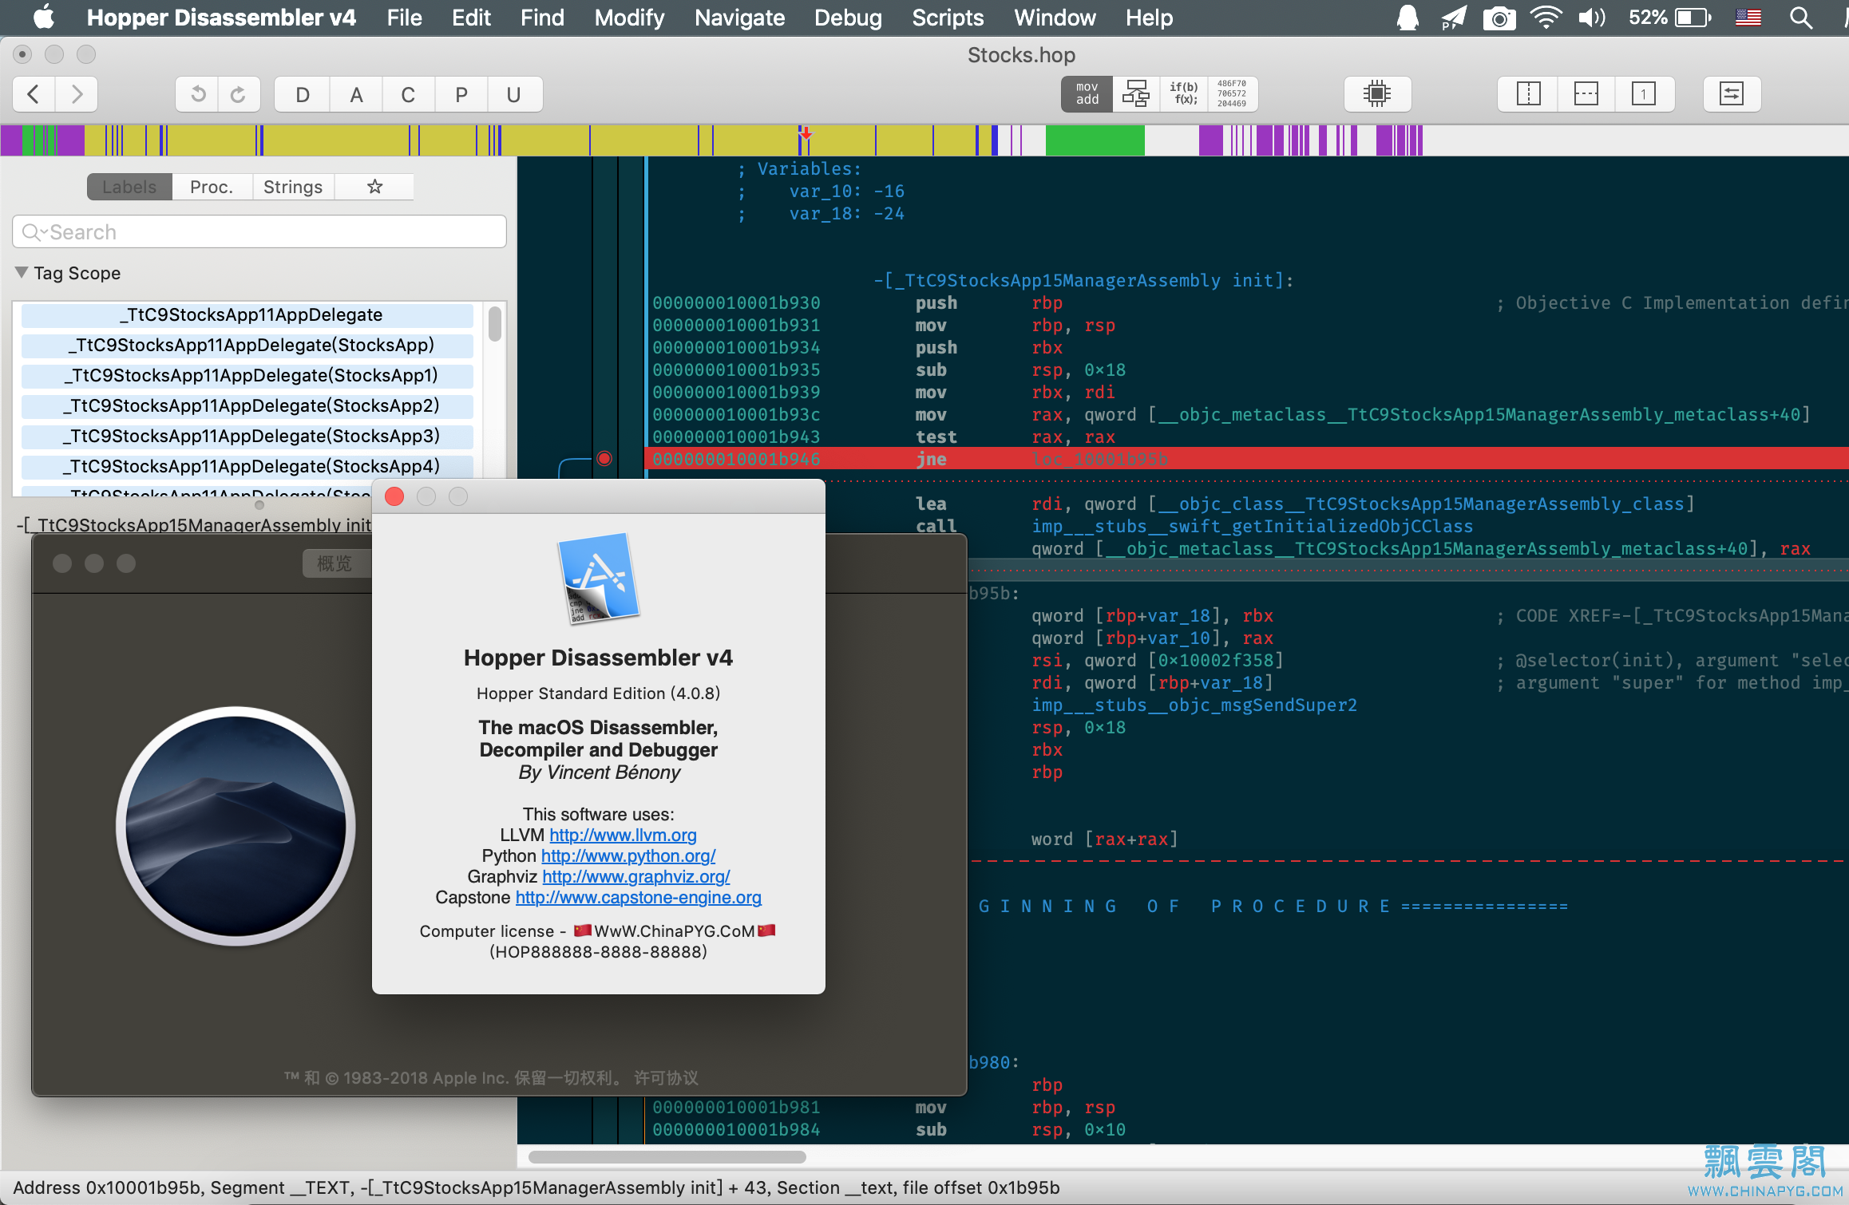Screen dimensions: 1849x1205
Task: Switch to pseudo-code view if(b) f(x)
Action: (1184, 94)
